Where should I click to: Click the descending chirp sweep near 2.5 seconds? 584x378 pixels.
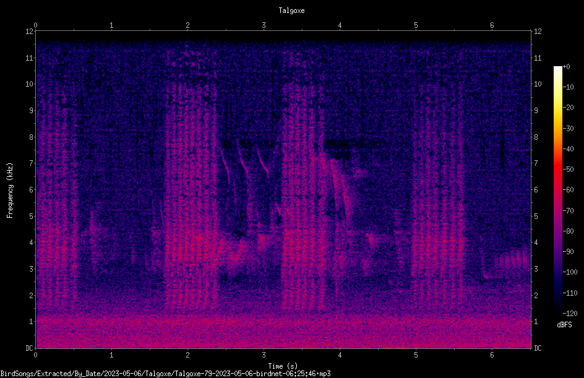coord(226,166)
